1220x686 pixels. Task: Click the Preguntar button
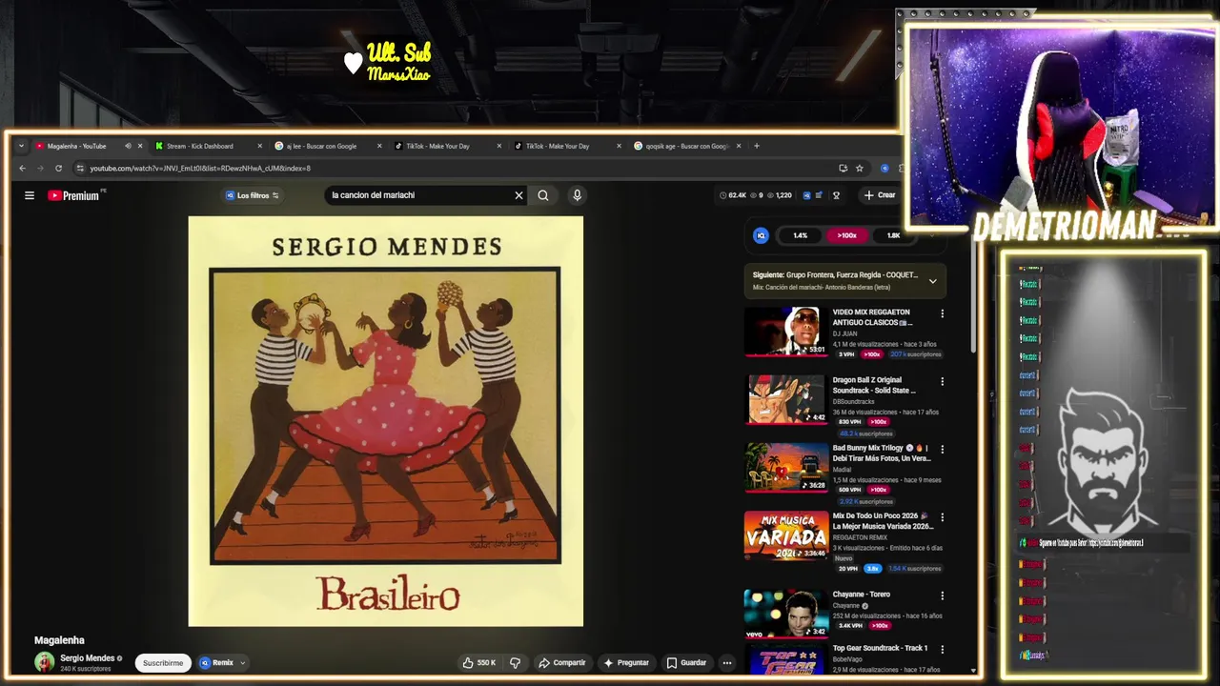click(x=625, y=662)
